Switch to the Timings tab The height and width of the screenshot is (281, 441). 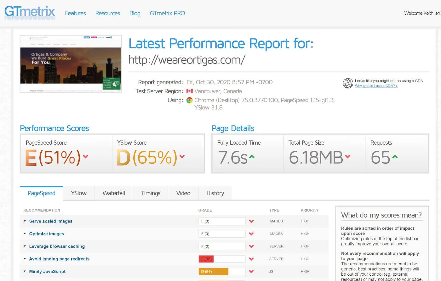point(151,193)
